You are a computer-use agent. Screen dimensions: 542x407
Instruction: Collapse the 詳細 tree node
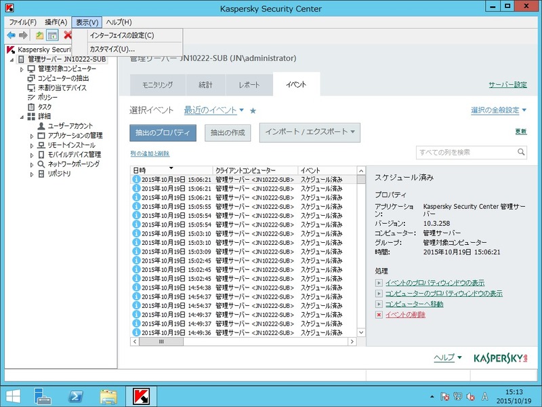tap(22, 117)
